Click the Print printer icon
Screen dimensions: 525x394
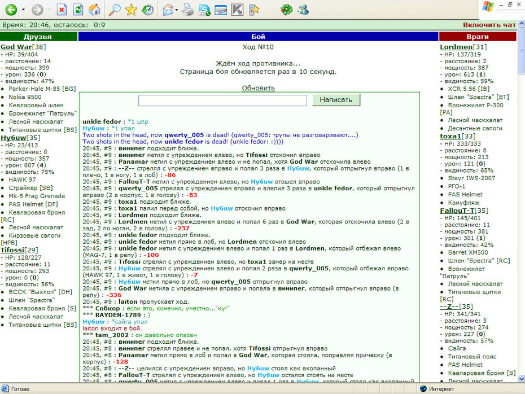(x=188, y=10)
